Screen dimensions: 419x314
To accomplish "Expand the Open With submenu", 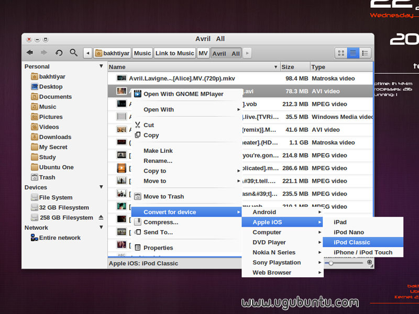I will pos(186,109).
